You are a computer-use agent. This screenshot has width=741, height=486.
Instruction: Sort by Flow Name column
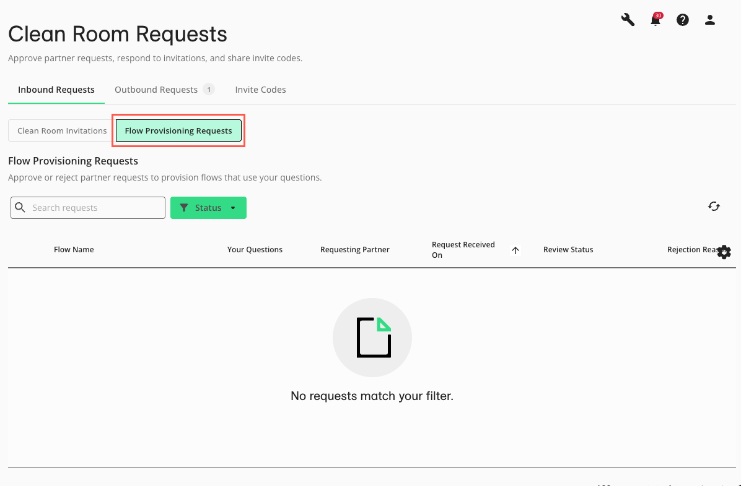point(74,250)
